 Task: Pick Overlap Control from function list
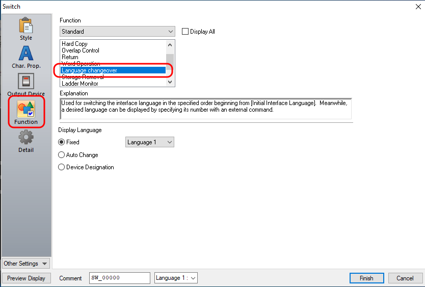tap(81, 50)
